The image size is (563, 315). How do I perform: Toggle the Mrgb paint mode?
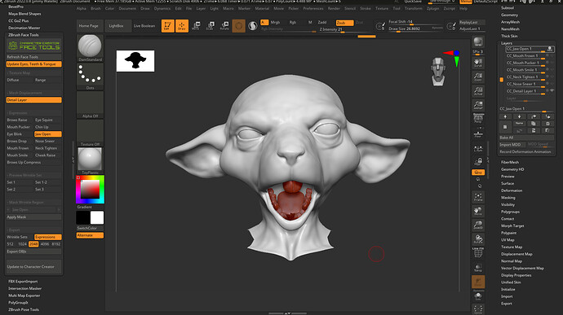tap(276, 22)
